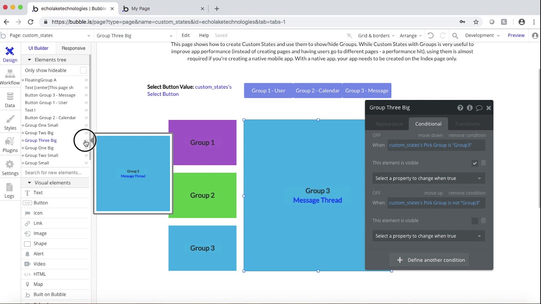Open help question mark in property panel
Viewport: 541px width, 304px height.
coord(460,108)
